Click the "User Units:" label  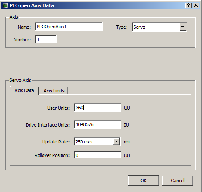pyautogui.click(x=59, y=108)
